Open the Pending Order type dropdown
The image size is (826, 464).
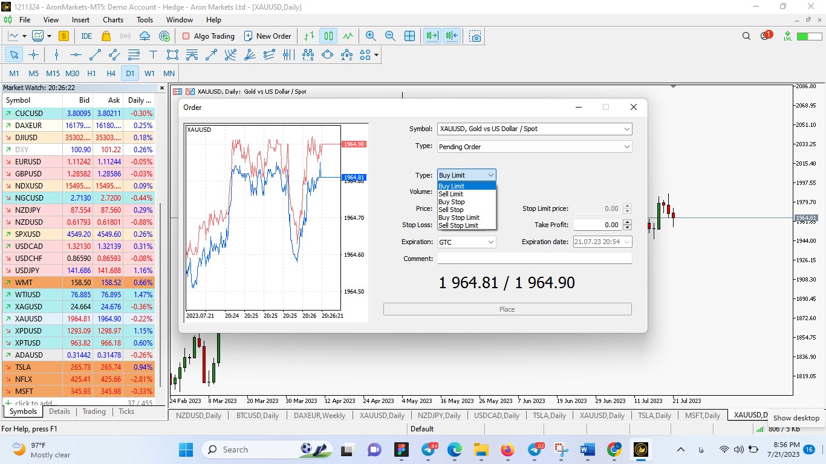coord(535,146)
